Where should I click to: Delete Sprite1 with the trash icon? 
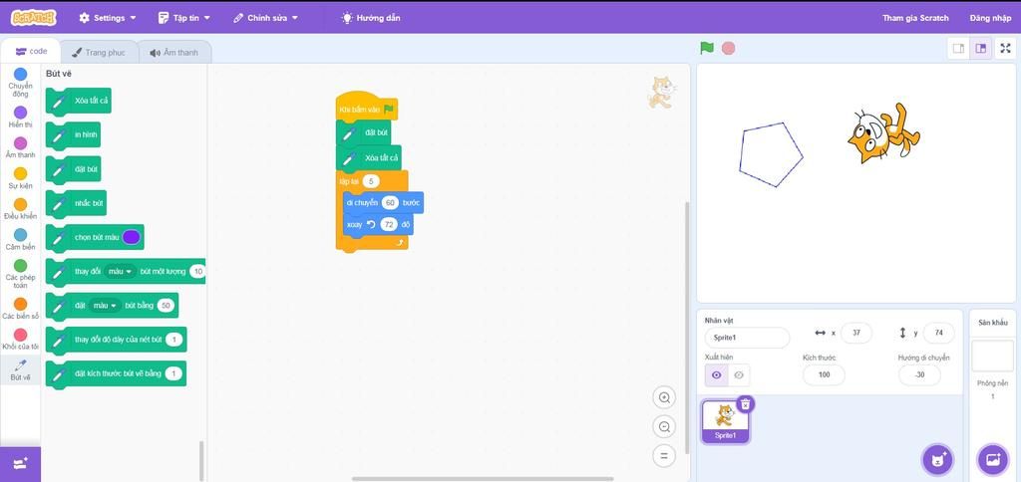[746, 404]
